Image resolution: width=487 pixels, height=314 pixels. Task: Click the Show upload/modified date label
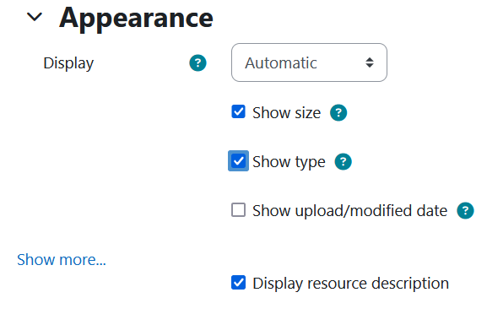(349, 211)
